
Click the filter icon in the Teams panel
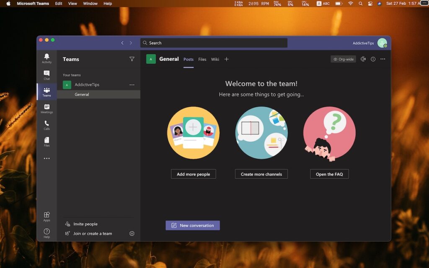click(x=132, y=59)
